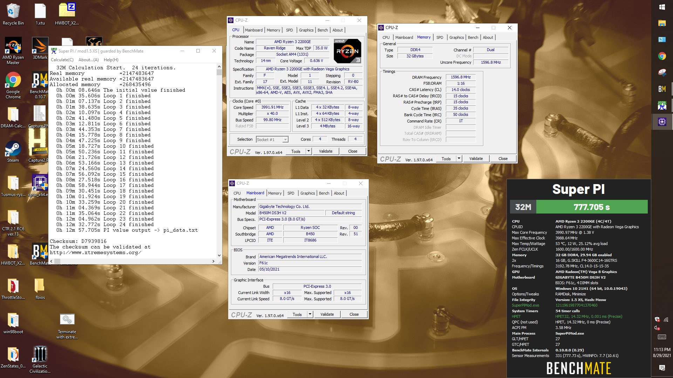The width and height of the screenshot is (673, 378).
Task: Click Super PI vertical scrollbar down arrow
Action: click(219, 255)
